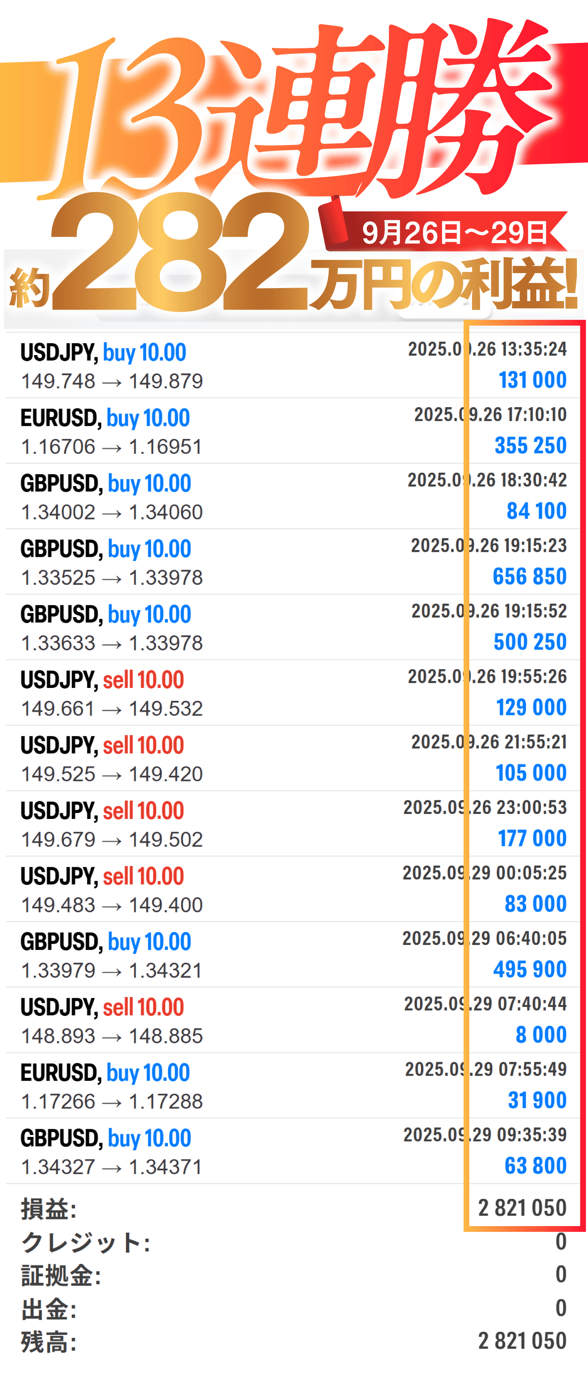Click the 残高 balance row label
Screen dimensions: 588x1382
tap(49, 1342)
